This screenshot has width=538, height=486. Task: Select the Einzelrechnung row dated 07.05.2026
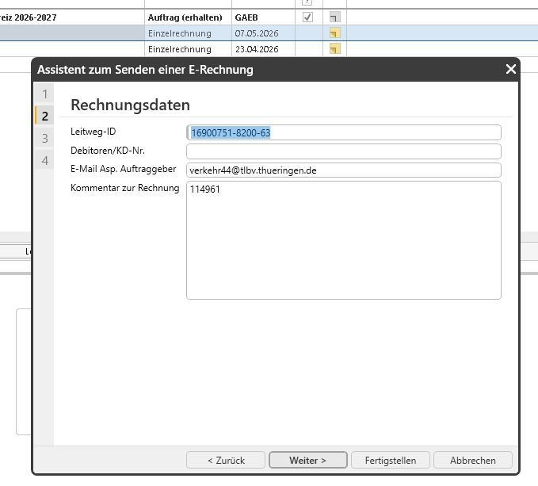tap(269, 33)
